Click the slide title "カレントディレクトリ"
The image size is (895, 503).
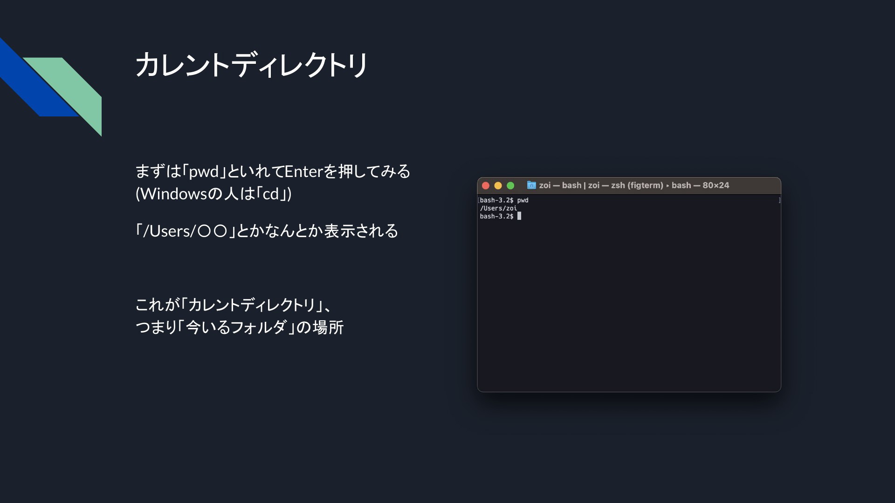pos(252,65)
